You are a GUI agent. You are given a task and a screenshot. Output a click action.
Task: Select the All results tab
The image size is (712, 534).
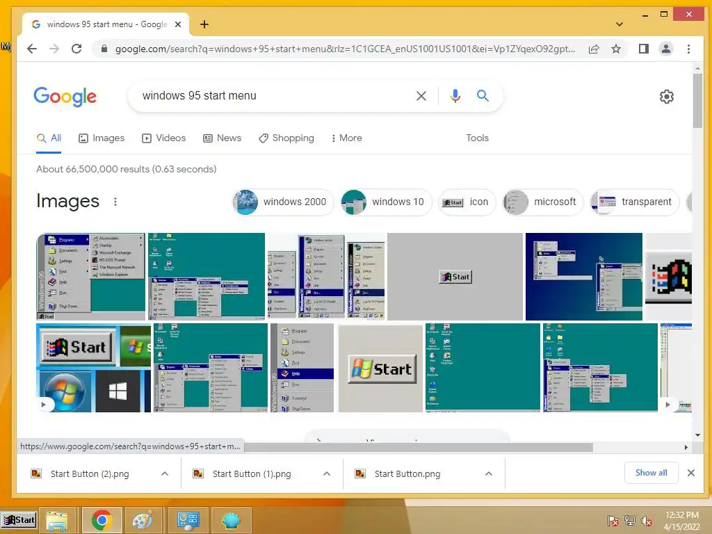49,138
